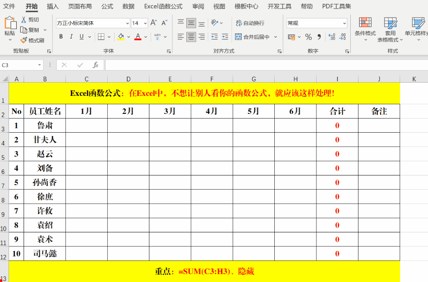Open Conditional Formatting (条件格式)
Image resolution: width=428 pixels, height=282 pixels.
(365, 29)
